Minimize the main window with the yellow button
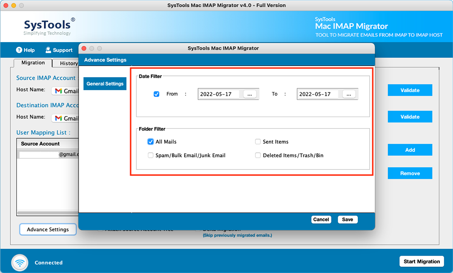Image resolution: width=453 pixels, height=273 pixels. (14, 5)
